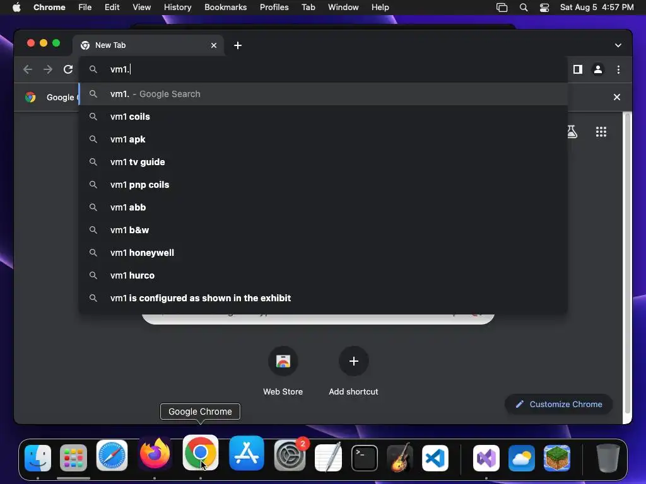Toggle the Chrome side panel

click(x=578, y=69)
